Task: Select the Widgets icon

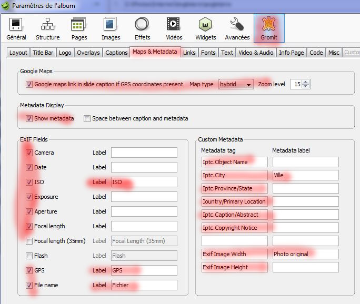Action: pyautogui.click(x=205, y=28)
